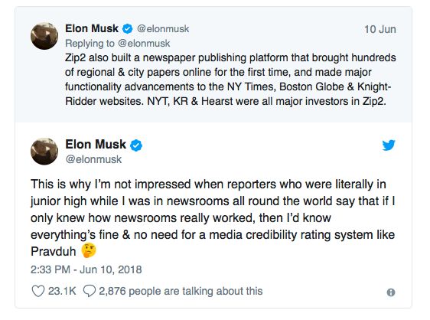Image resolution: width=430 pixels, height=320 pixels.
Task: Click the verified badge in the reply tweet
Action: coord(127,28)
